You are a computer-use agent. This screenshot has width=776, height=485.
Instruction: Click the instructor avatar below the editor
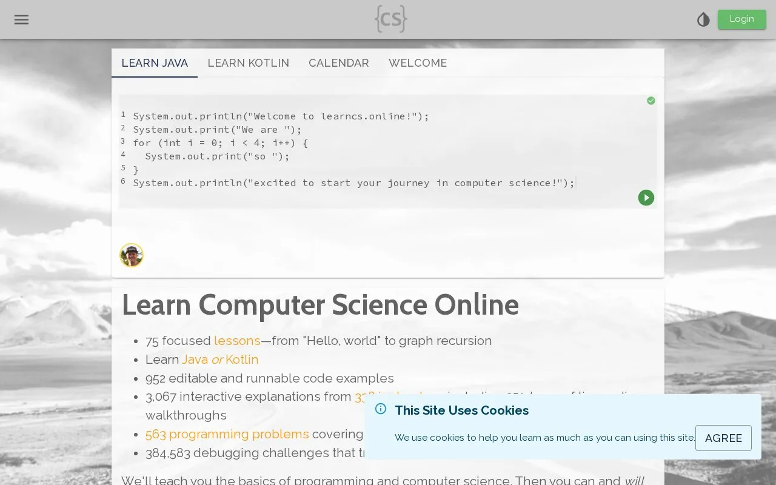point(132,255)
